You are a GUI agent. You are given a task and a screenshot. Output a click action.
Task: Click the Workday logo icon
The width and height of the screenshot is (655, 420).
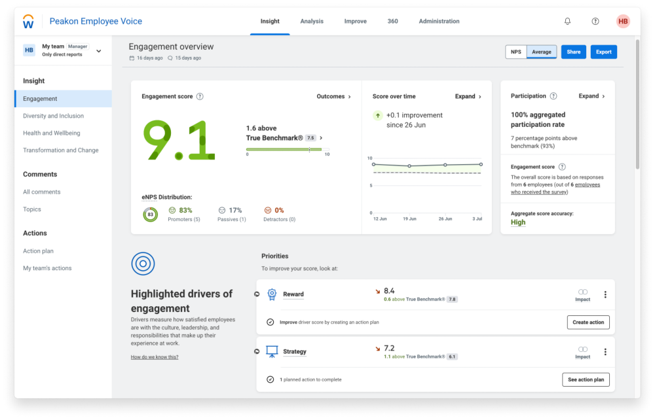tap(28, 22)
